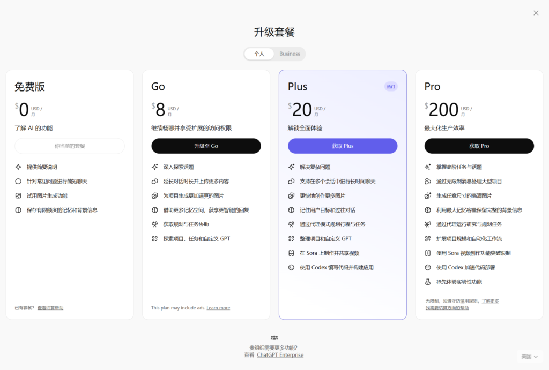This screenshot has height=370, width=549.
Task: Click 了解更多 link in Pro card
Action: 490,301
